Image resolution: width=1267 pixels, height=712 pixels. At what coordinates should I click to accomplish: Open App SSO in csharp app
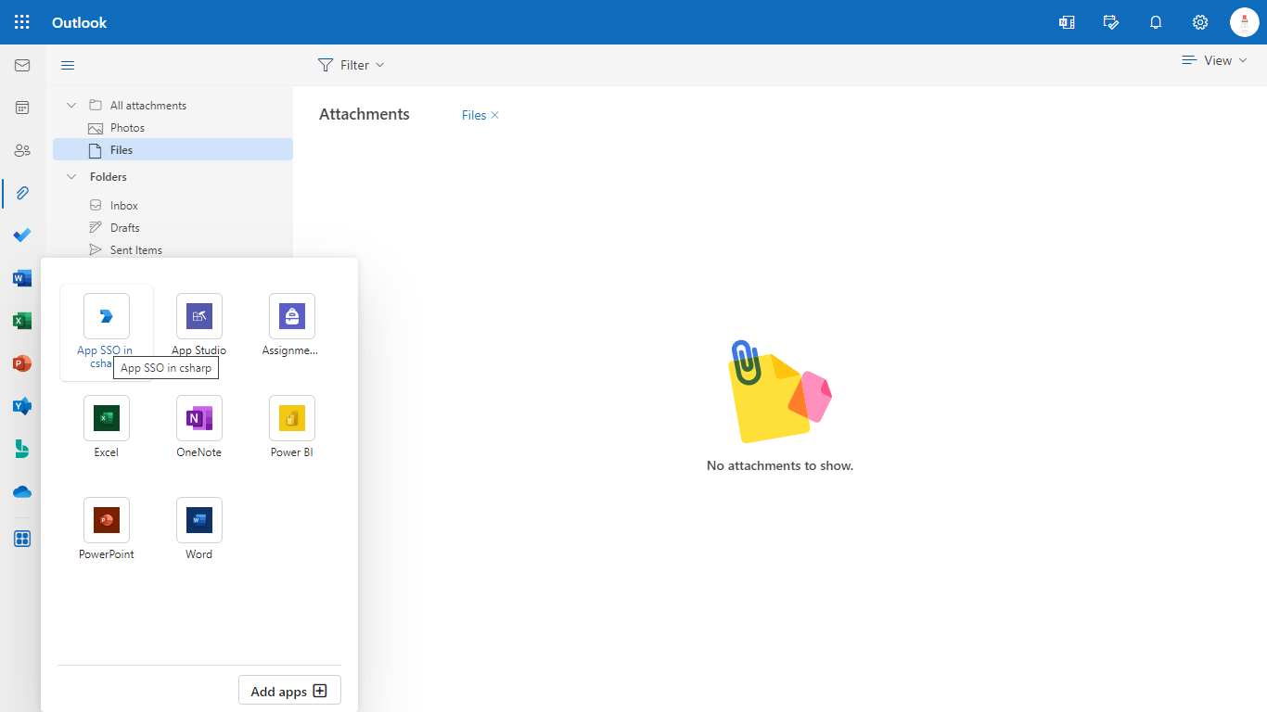point(107,332)
